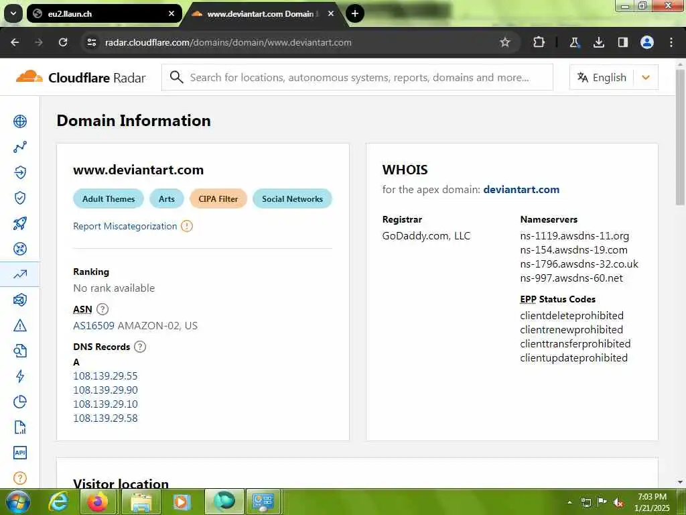
Task: Open a new browser tab
Action: click(x=355, y=13)
